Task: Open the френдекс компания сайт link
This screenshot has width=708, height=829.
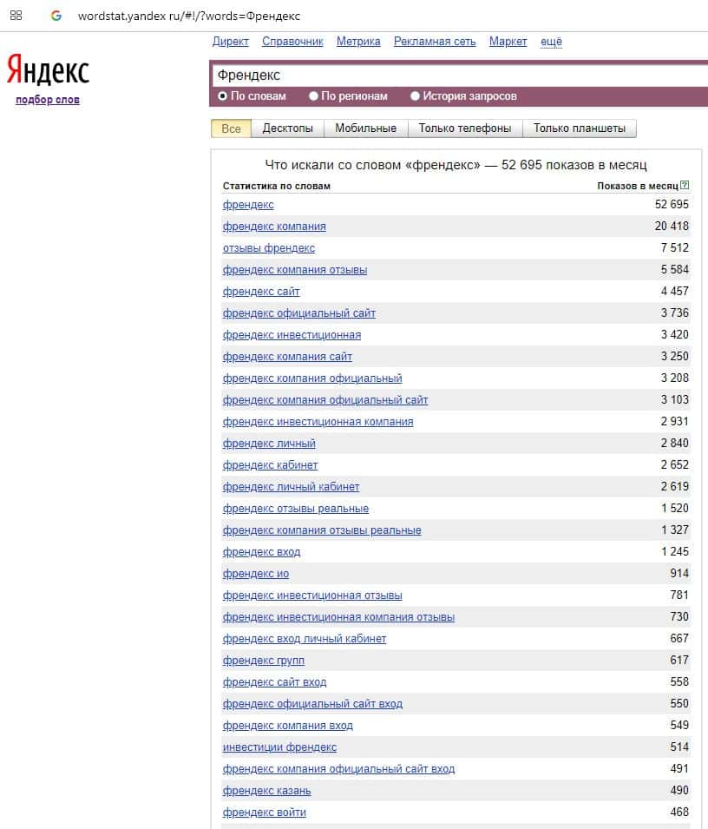Action: pos(287,357)
